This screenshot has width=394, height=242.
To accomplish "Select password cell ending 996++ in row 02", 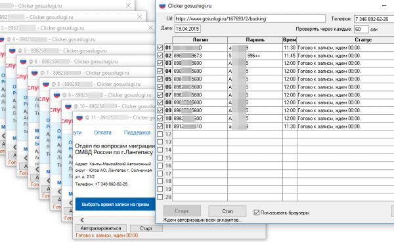I will 255,55.
